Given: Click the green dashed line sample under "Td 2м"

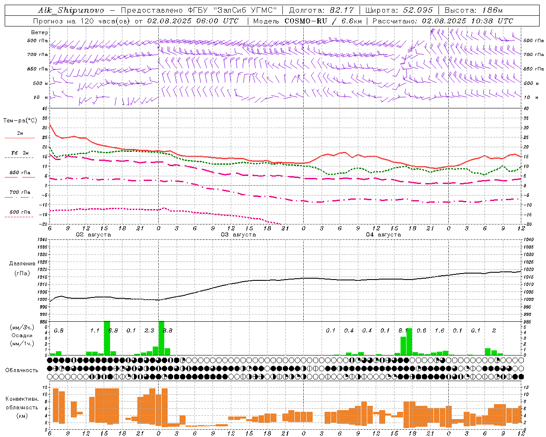Looking at the screenshot, I should [x=20, y=158].
